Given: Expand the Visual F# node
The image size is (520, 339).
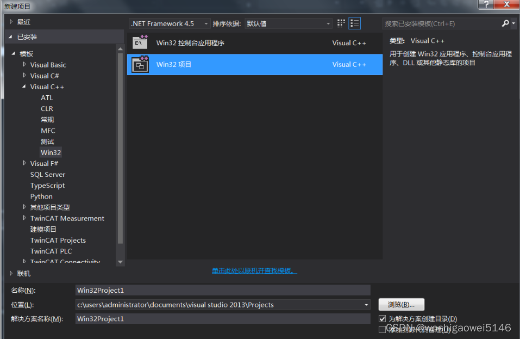Looking at the screenshot, I should pyautogui.click(x=24, y=163).
